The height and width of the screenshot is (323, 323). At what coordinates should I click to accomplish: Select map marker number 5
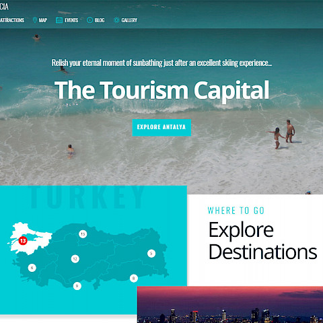pyautogui.click(x=151, y=254)
